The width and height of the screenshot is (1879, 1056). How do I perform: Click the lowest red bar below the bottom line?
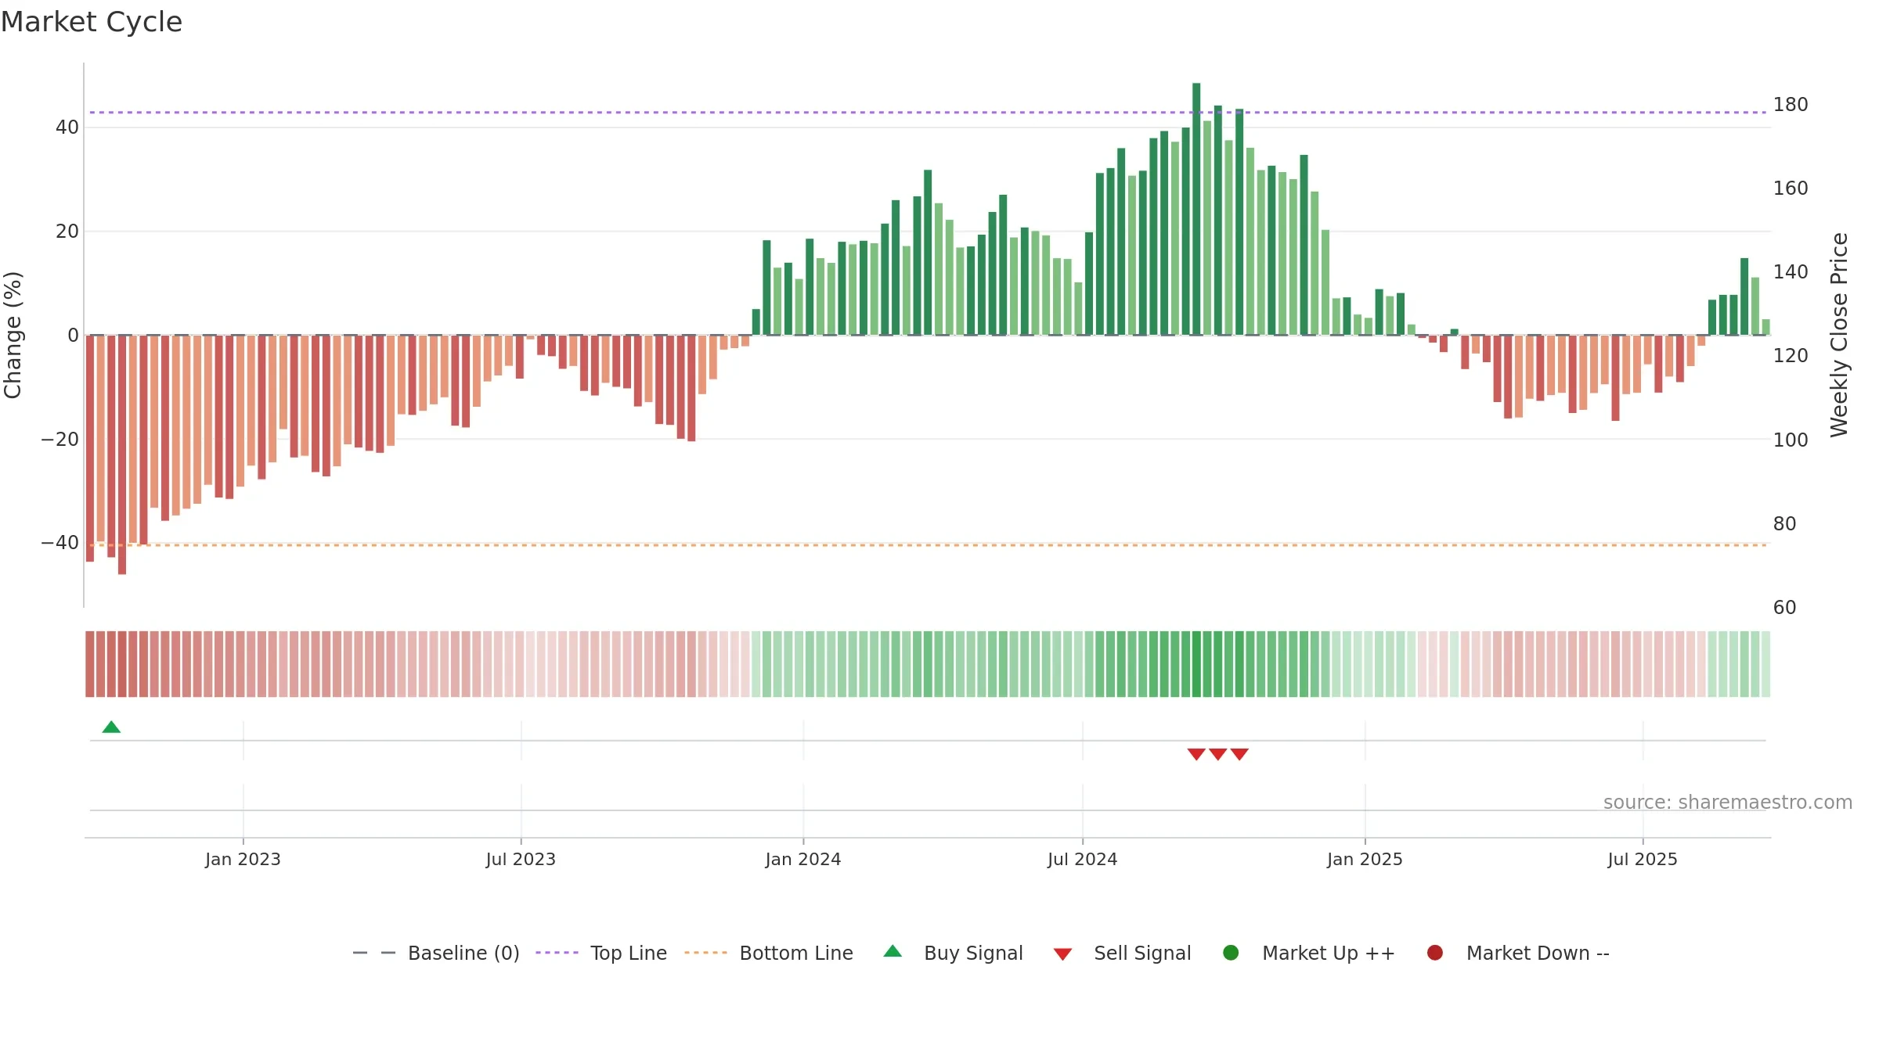tap(122, 455)
